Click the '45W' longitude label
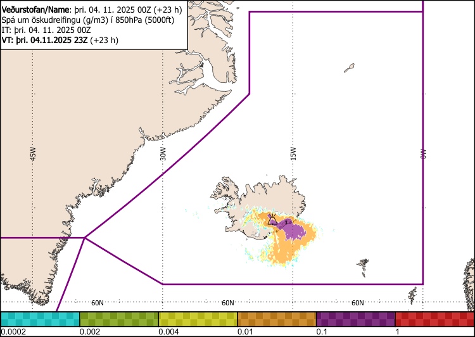Viewport: 475px width, 337px height. tap(33, 154)
